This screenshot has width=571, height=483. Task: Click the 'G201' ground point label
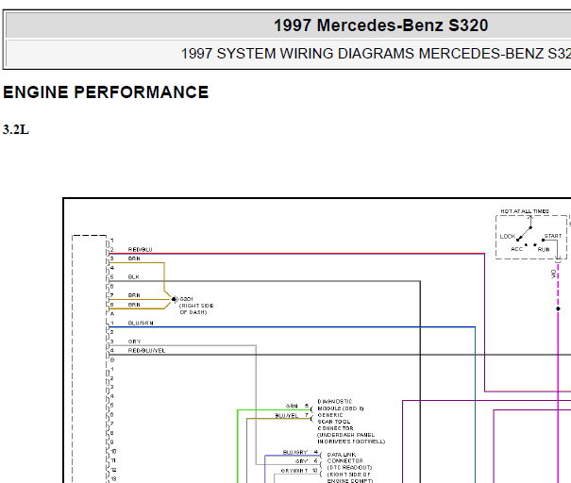click(x=186, y=299)
